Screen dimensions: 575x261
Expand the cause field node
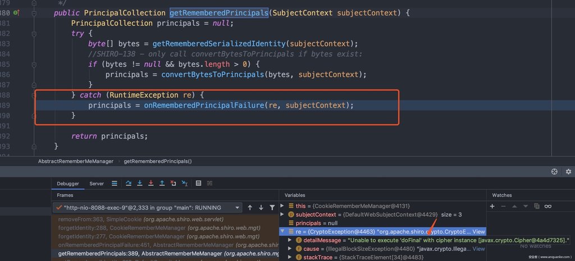click(x=290, y=249)
